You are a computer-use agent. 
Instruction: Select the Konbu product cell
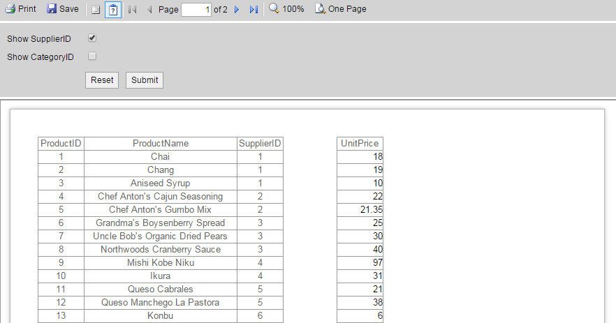click(161, 316)
